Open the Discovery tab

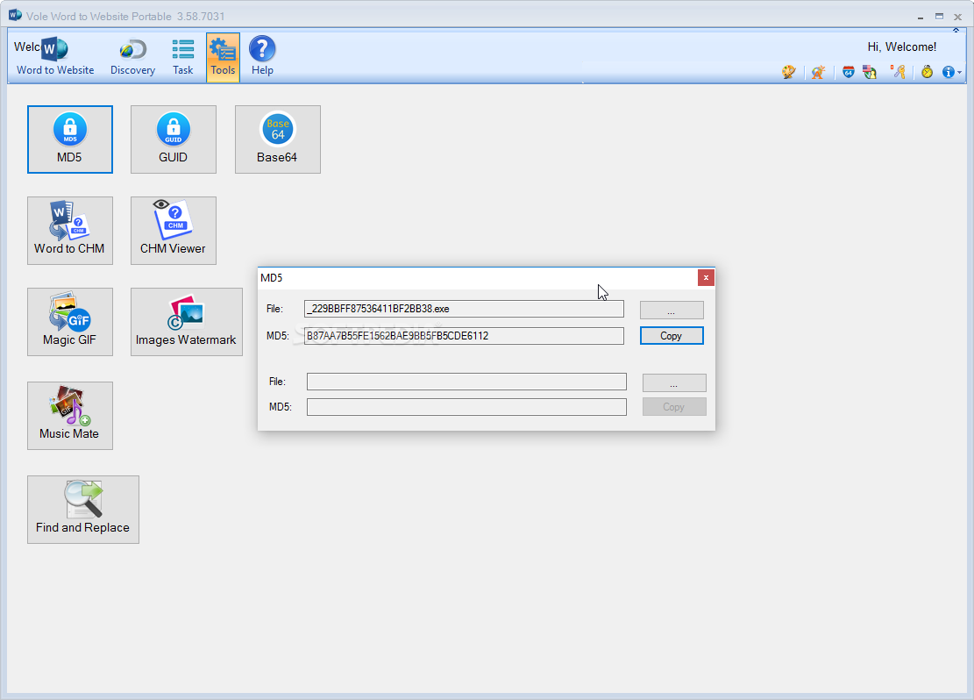point(133,58)
